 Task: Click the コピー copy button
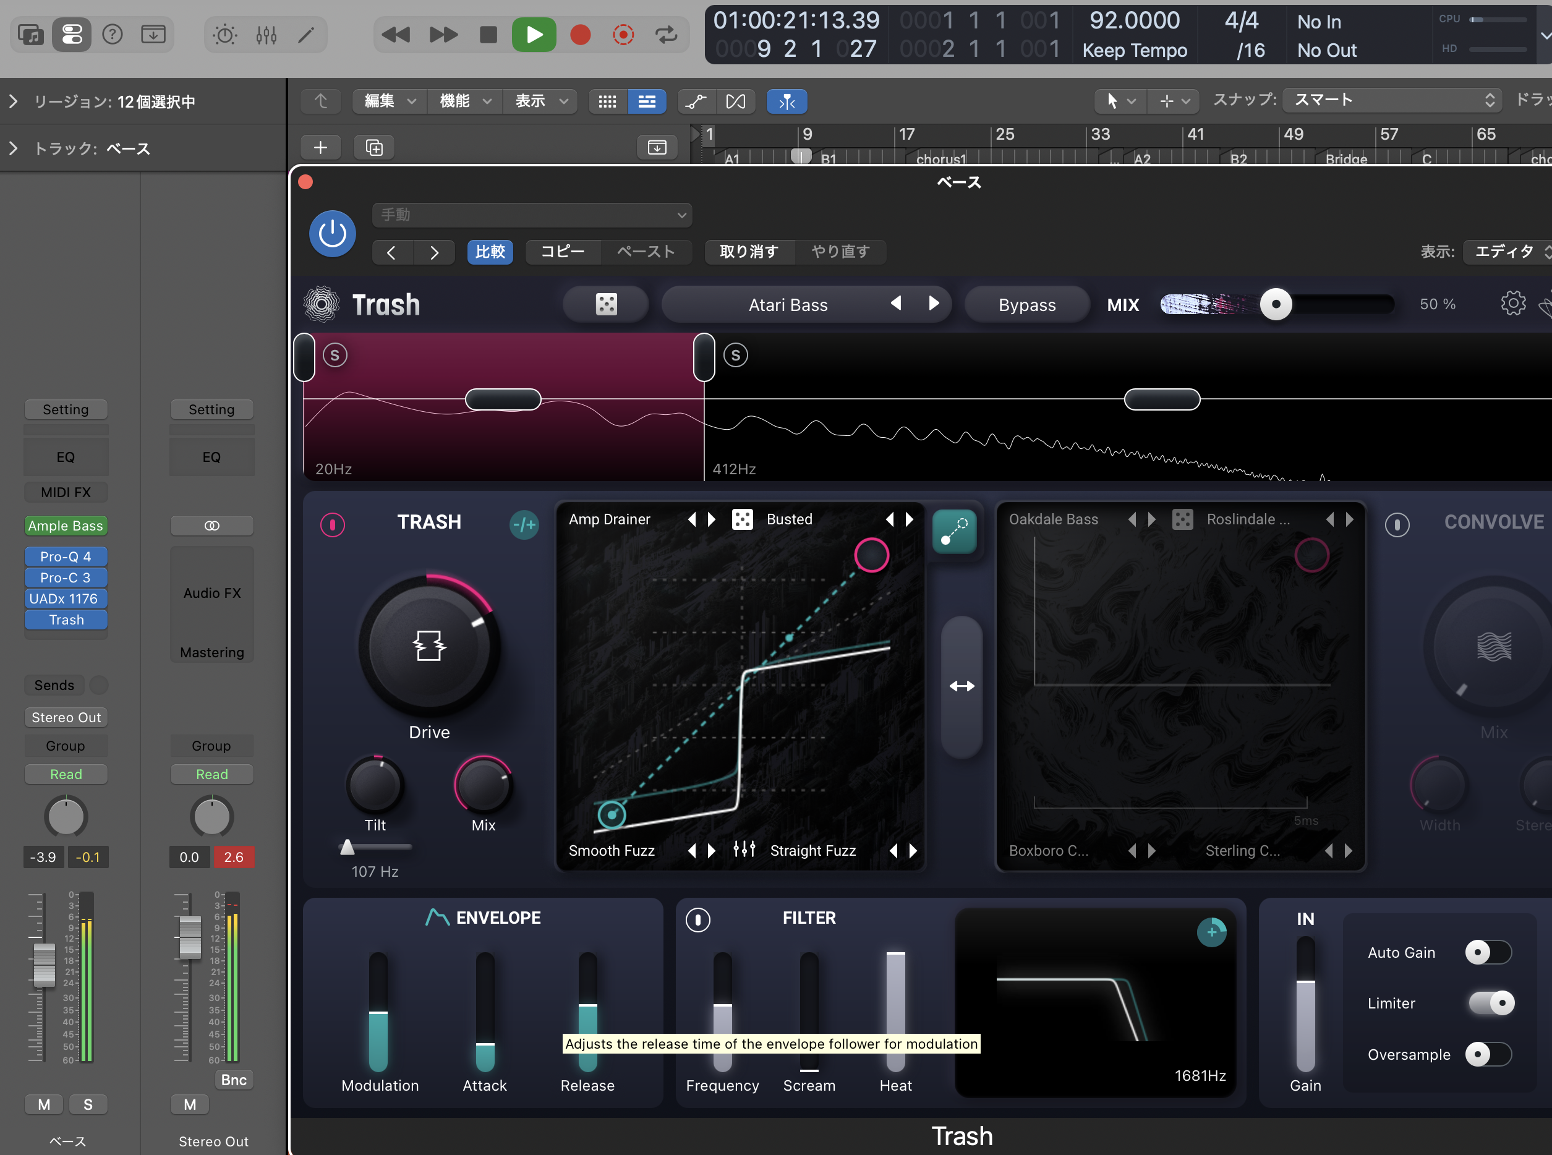562,252
